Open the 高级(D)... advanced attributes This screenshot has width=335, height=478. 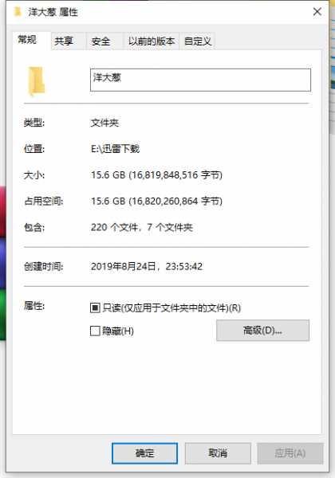[262, 330]
